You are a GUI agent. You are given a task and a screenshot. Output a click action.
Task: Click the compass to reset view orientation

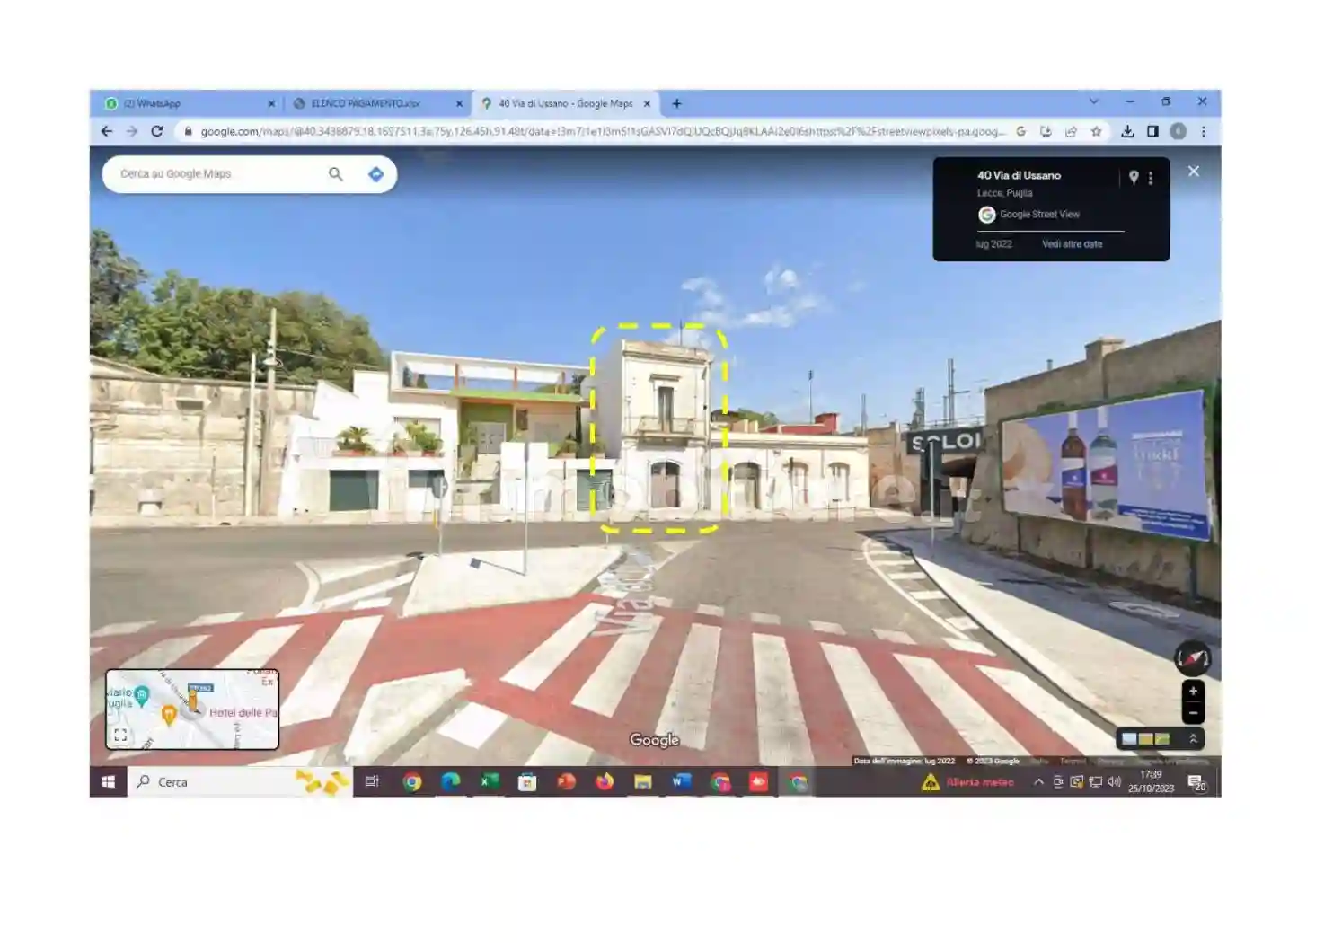point(1193,658)
